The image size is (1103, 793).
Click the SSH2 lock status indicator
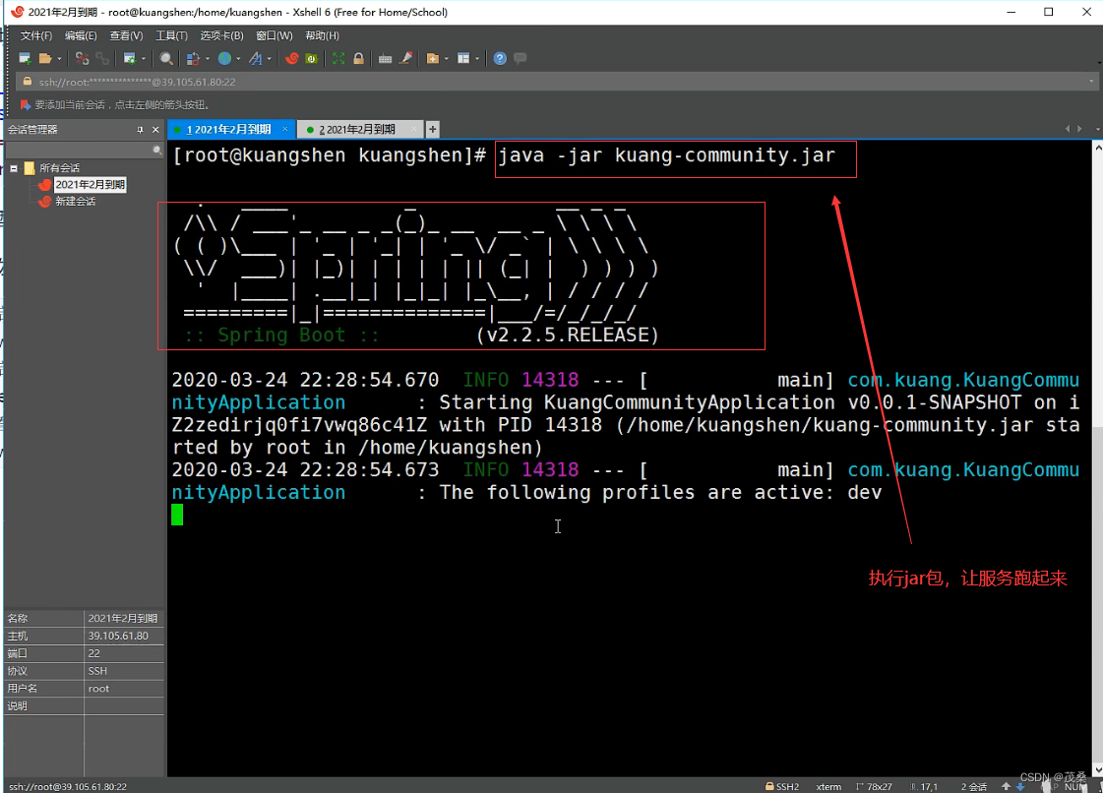(x=782, y=787)
